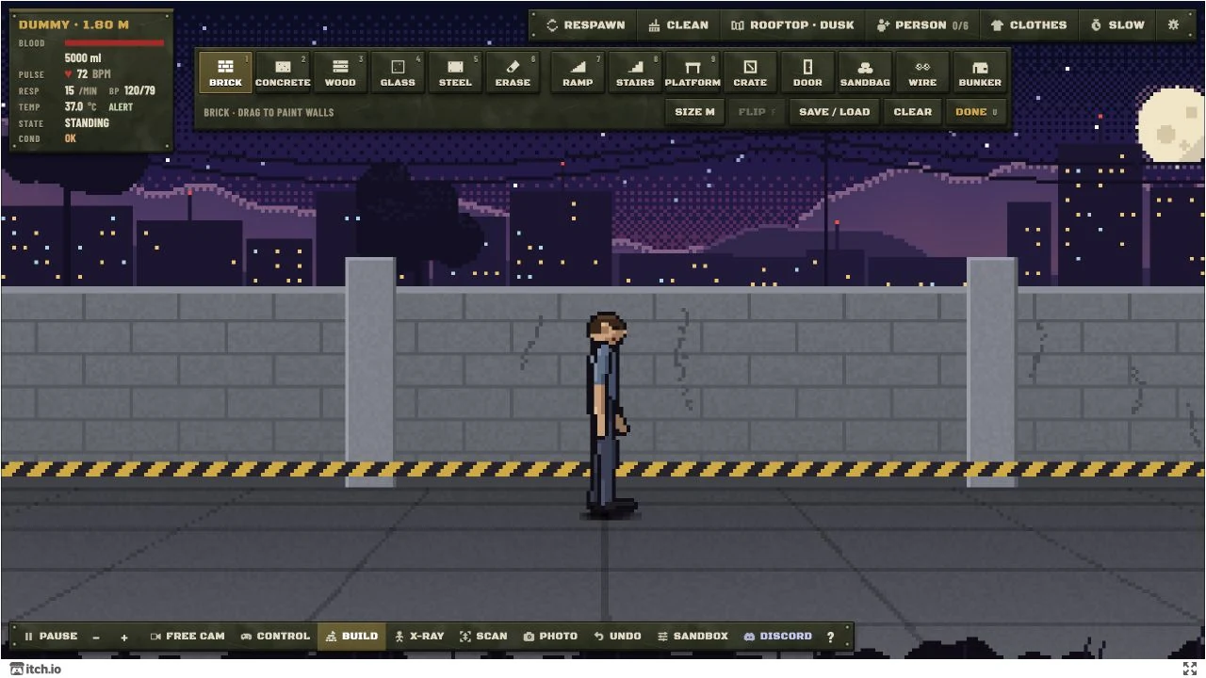
Task: Open the Clothes menu
Action: click(x=1029, y=25)
